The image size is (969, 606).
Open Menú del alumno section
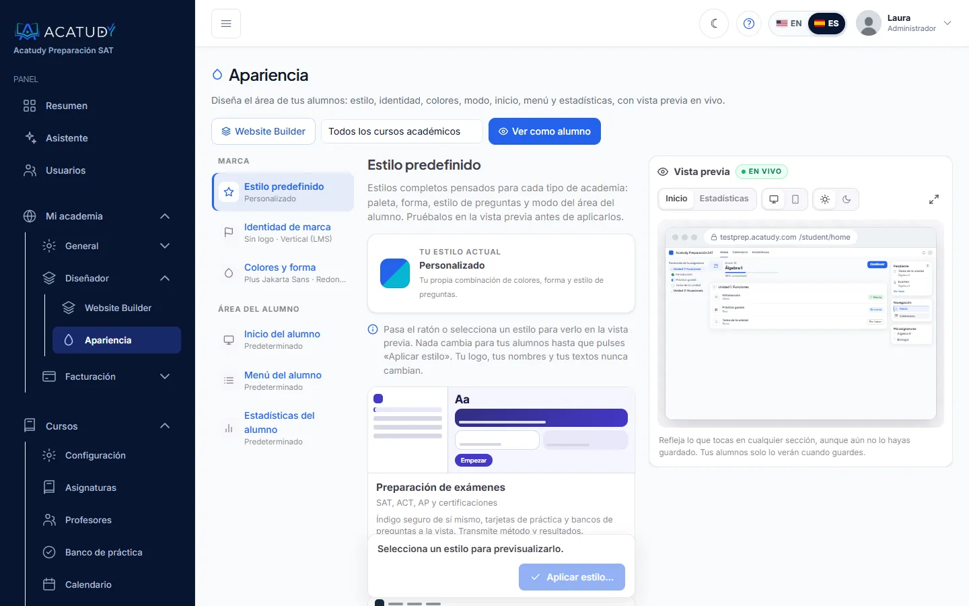pos(283,380)
